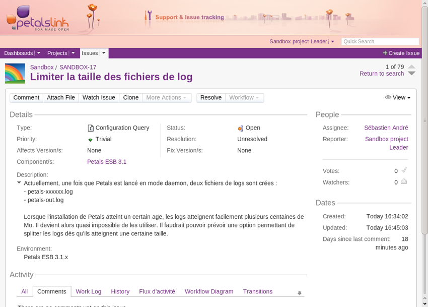
Task: Open the Dashboards dropdown arrow
Action: (x=39, y=53)
